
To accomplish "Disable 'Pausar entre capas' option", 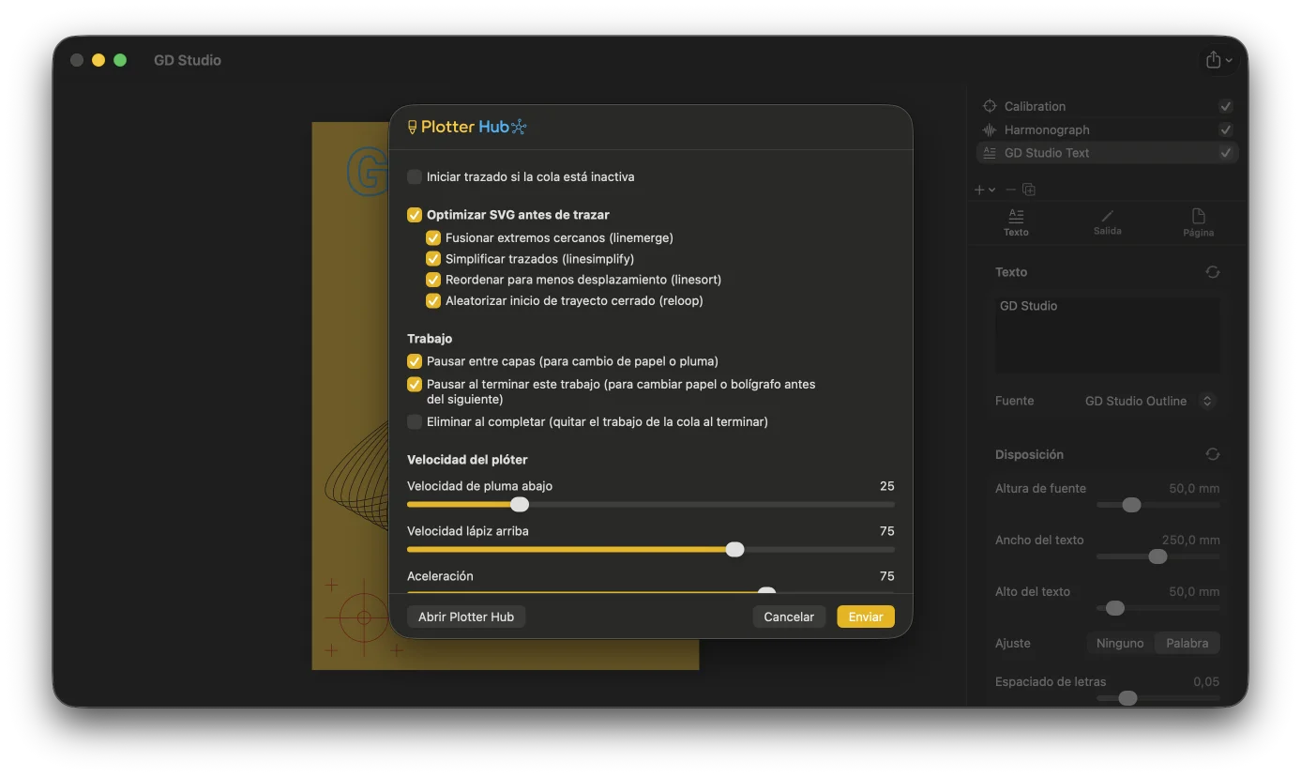I will click(x=415, y=361).
